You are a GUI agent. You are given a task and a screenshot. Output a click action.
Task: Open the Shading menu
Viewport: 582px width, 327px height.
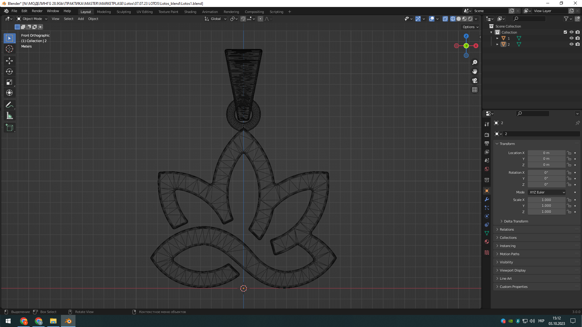point(190,12)
